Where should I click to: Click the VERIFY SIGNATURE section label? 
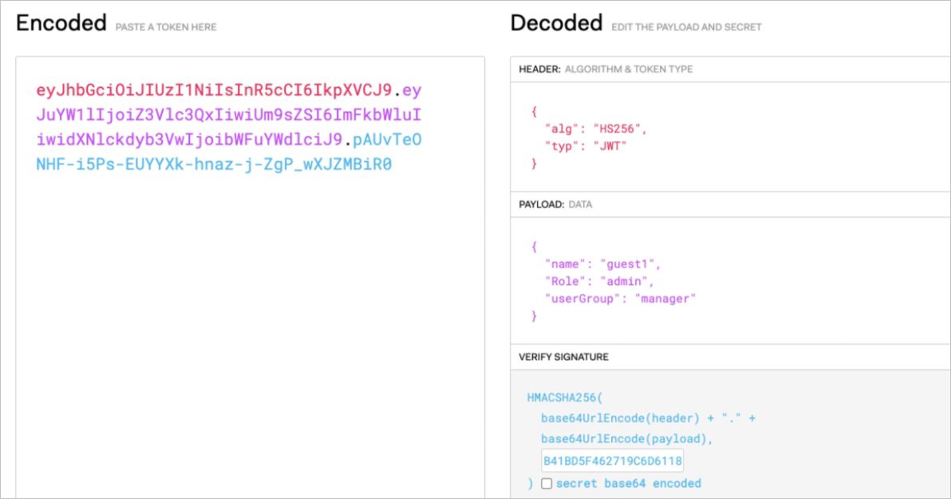click(x=563, y=357)
